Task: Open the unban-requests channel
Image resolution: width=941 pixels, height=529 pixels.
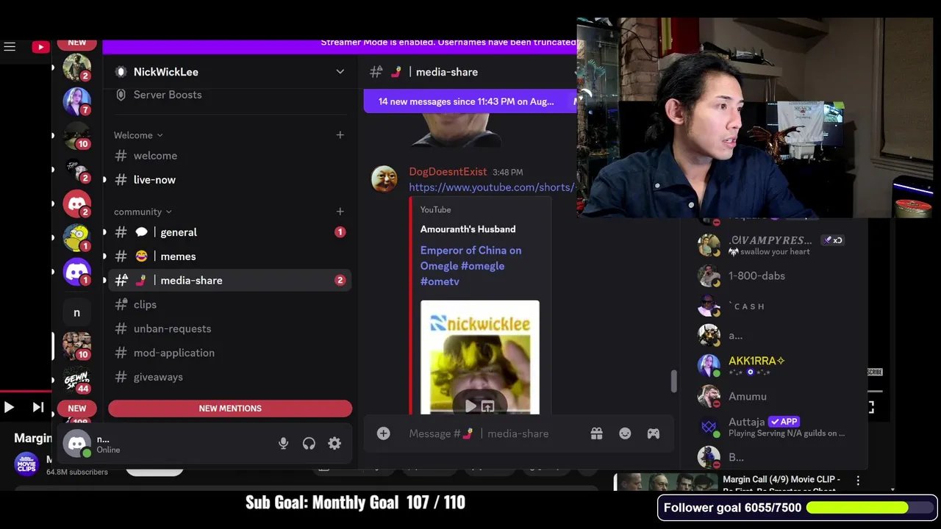Action: pyautogui.click(x=230, y=328)
